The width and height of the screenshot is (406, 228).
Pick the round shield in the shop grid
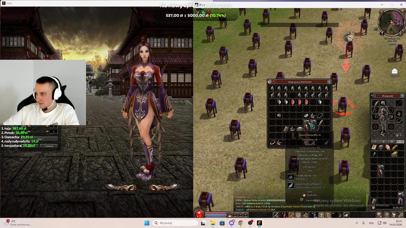(x=300, y=129)
